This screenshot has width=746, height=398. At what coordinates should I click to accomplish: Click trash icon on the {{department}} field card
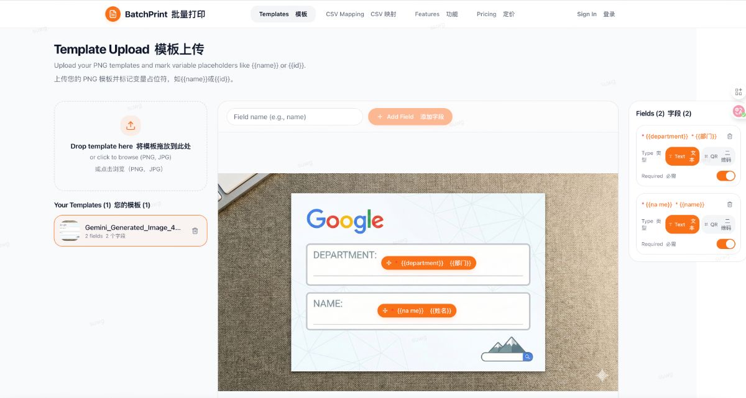730,135
